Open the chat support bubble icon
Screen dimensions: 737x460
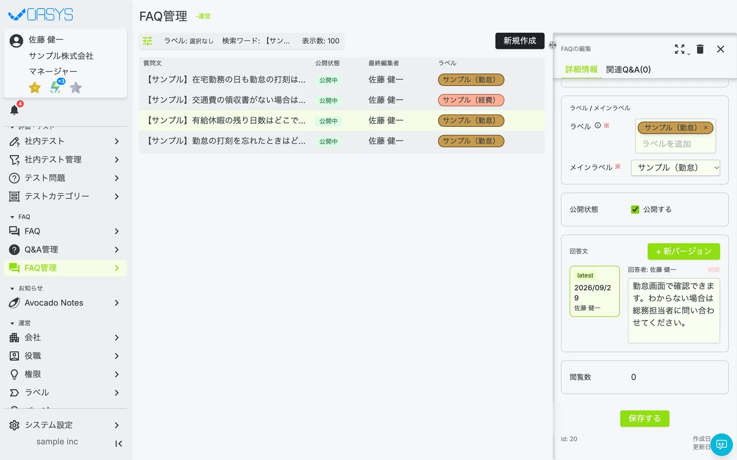[x=722, y=445]
